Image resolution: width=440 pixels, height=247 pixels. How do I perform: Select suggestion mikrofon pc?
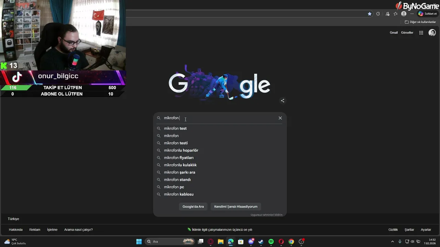tap(220, 187)
